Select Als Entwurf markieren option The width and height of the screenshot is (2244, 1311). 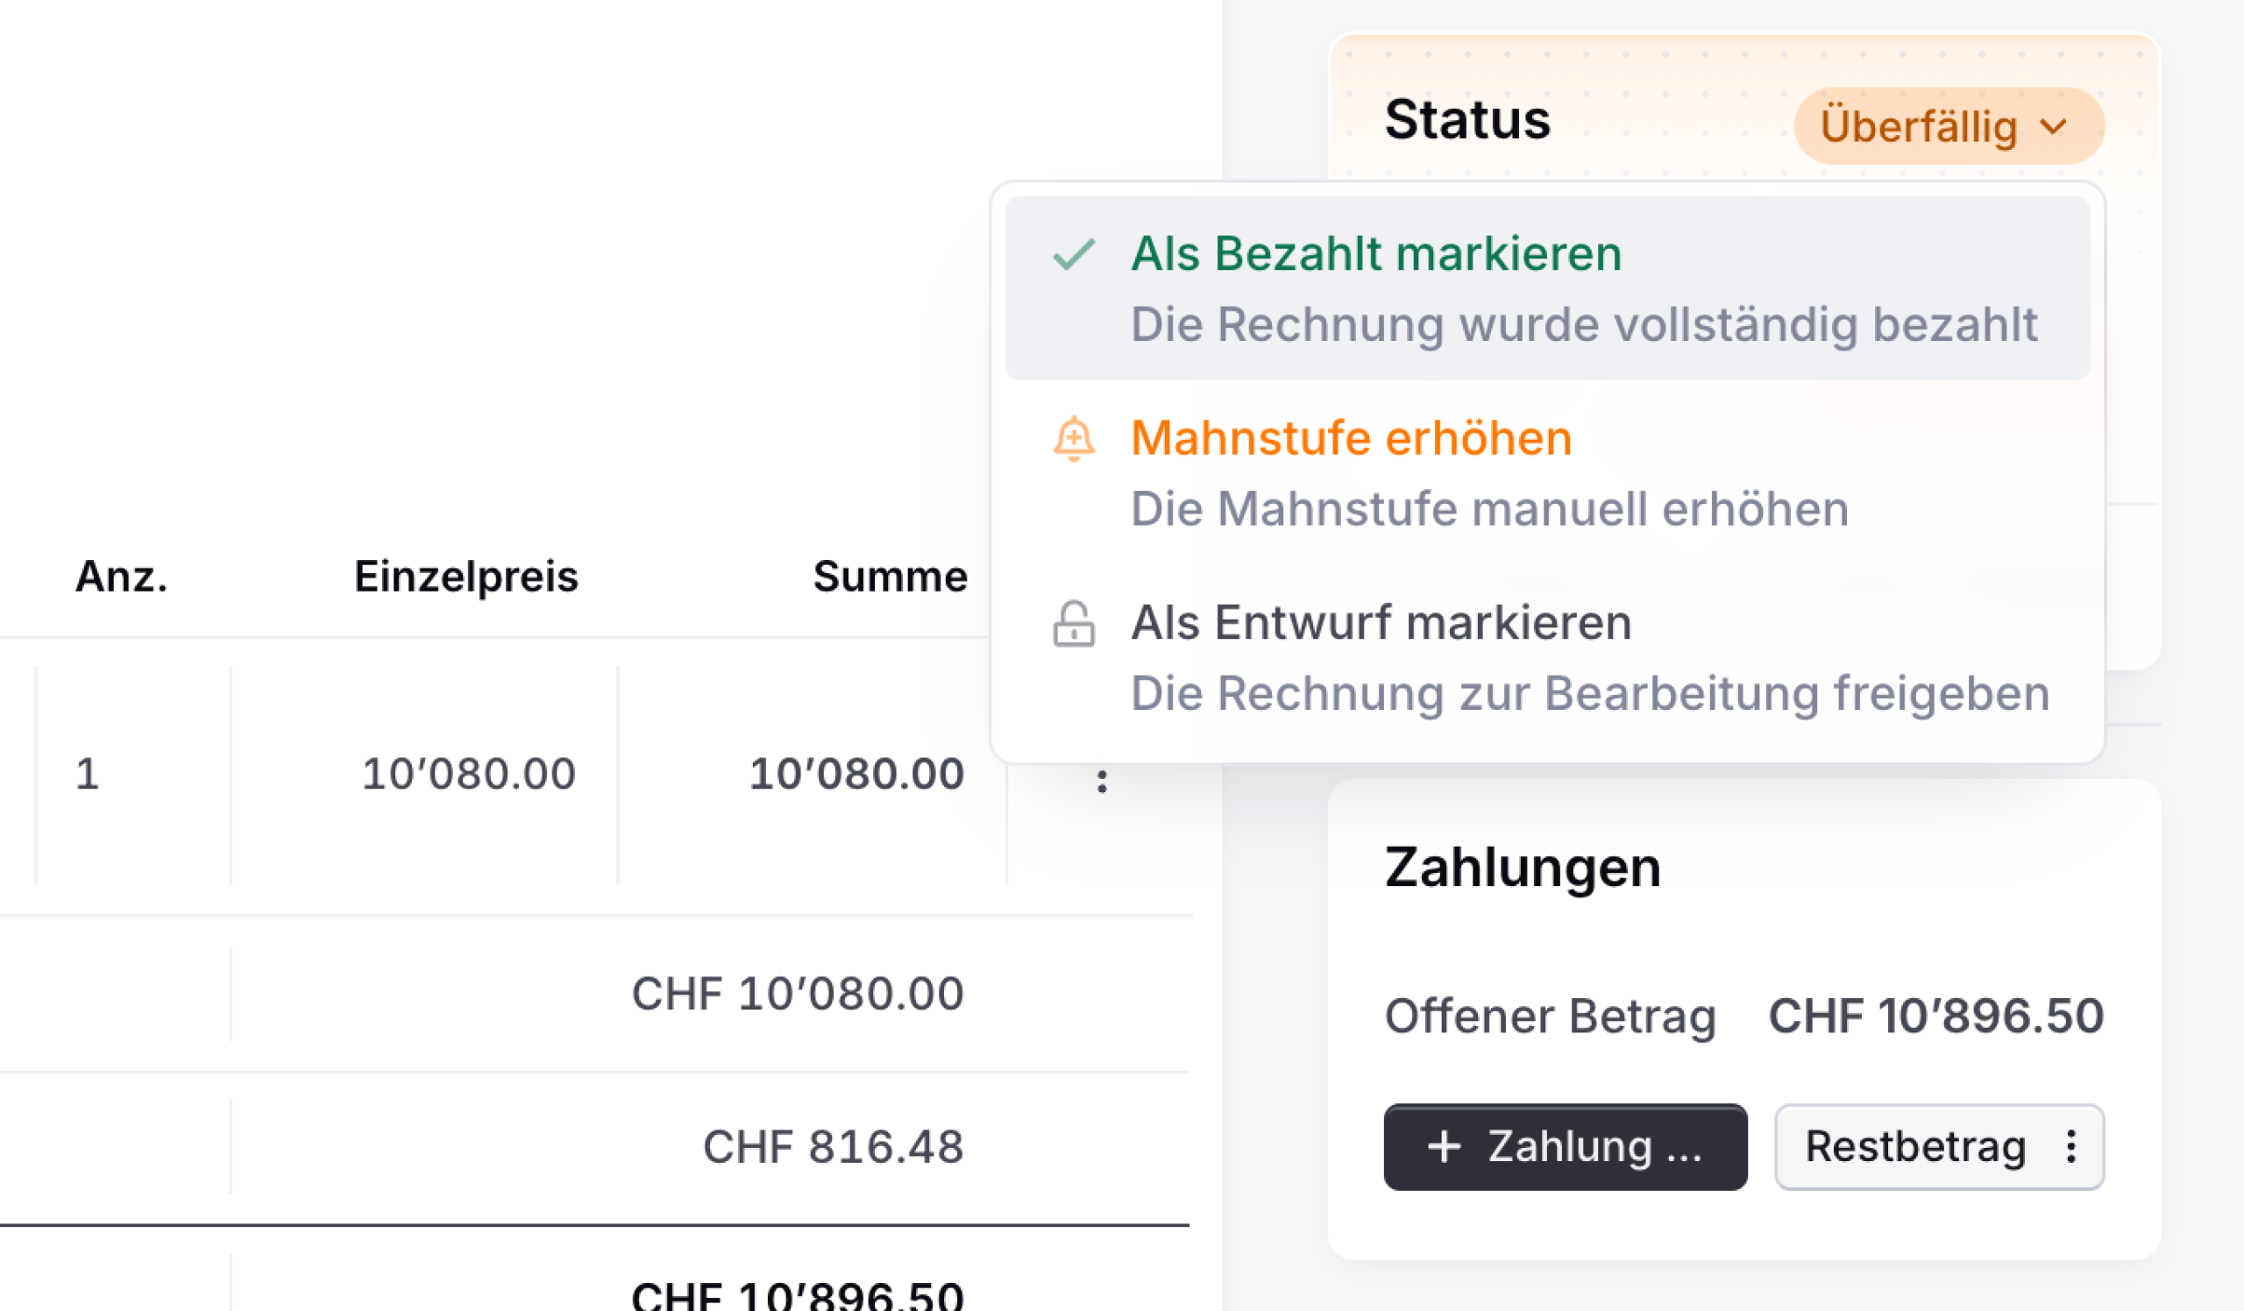coord(1547,657)
